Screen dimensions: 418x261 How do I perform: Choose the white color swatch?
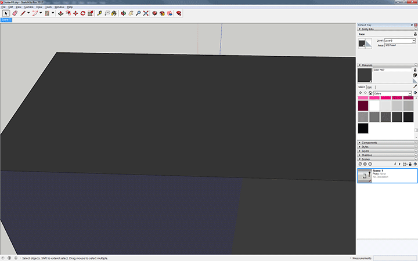(x=374, y=106)
